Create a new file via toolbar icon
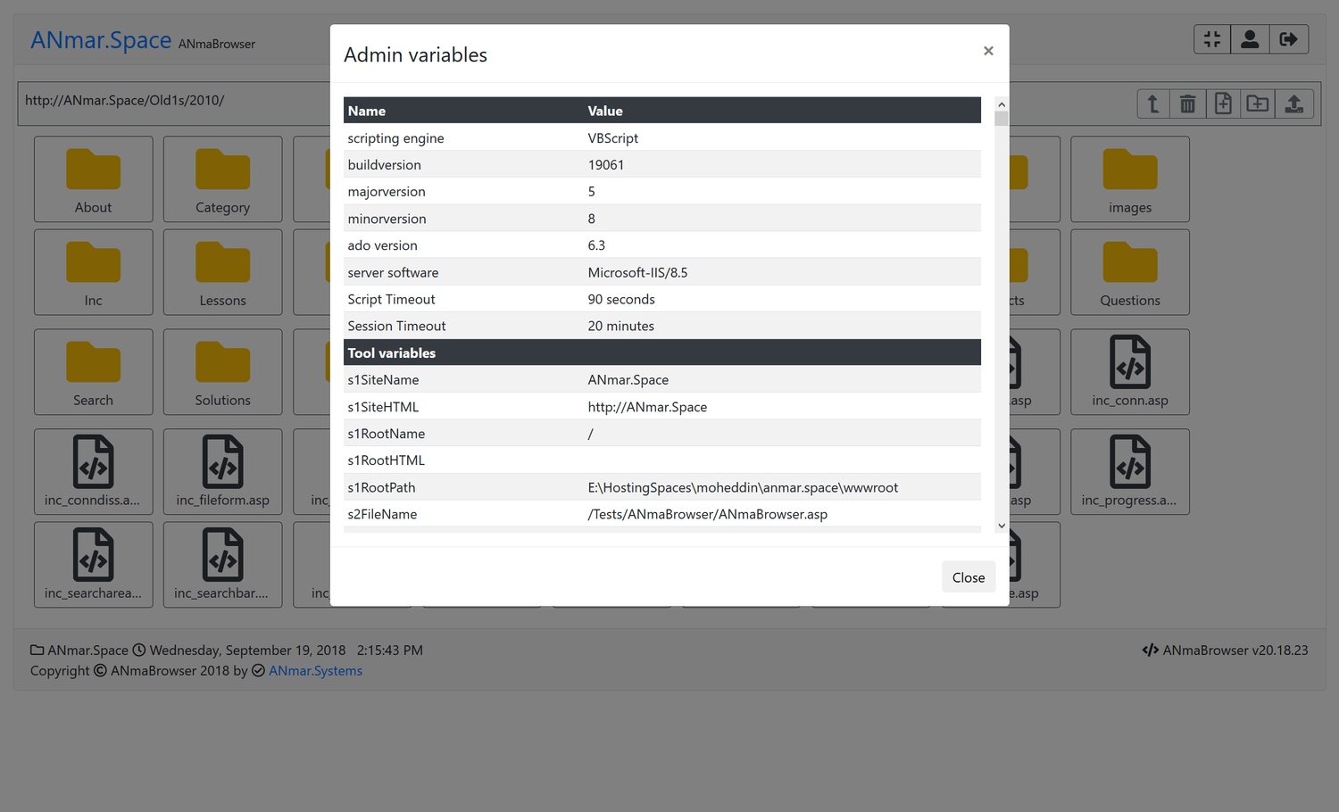1339x812 pixels. click(x=1223, y=104)
